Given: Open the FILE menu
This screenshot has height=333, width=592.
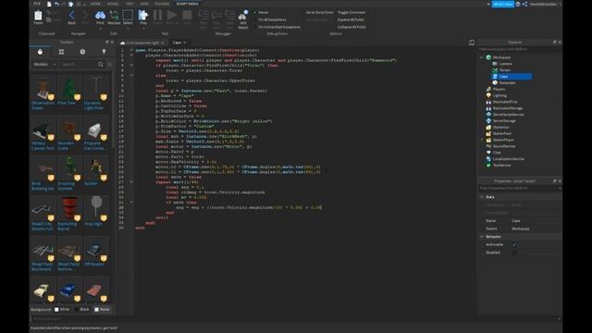Looking at the screenshot, I should [37, 4].
